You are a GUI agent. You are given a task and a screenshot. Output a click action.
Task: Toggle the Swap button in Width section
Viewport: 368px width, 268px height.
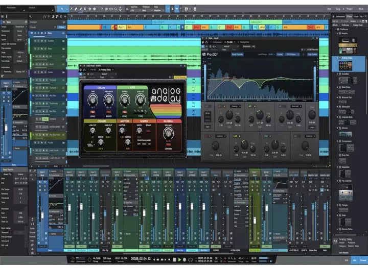148,131
